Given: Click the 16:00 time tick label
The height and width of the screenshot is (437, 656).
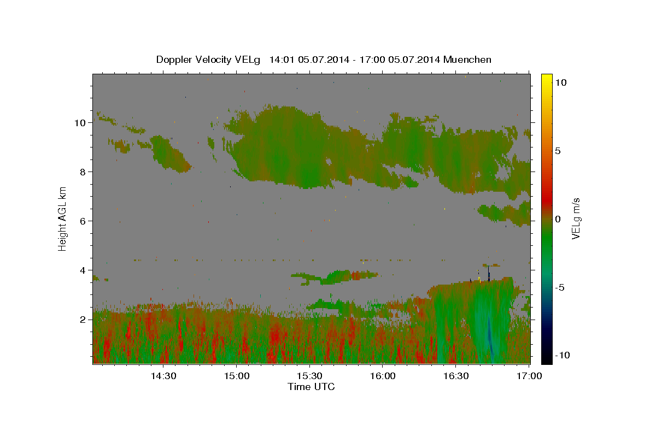Looking at the screenshot, I should click(383, 376).
